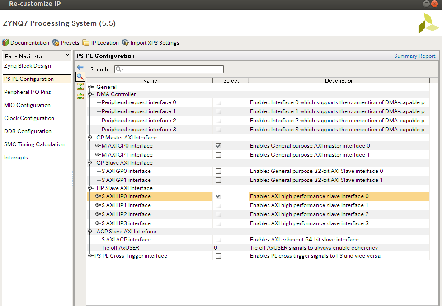
Task: Click the blue back arrow icon
Action: coord(80,67)
